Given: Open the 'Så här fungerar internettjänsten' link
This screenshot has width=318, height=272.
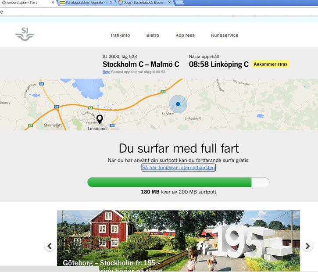Looking at the screenshot, I should 179,168.
